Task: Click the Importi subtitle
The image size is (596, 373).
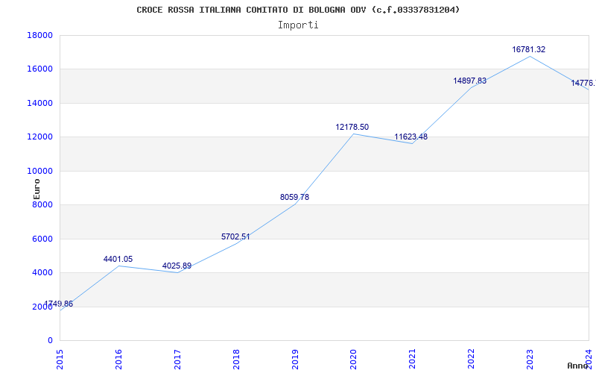Action: (298, 25)
